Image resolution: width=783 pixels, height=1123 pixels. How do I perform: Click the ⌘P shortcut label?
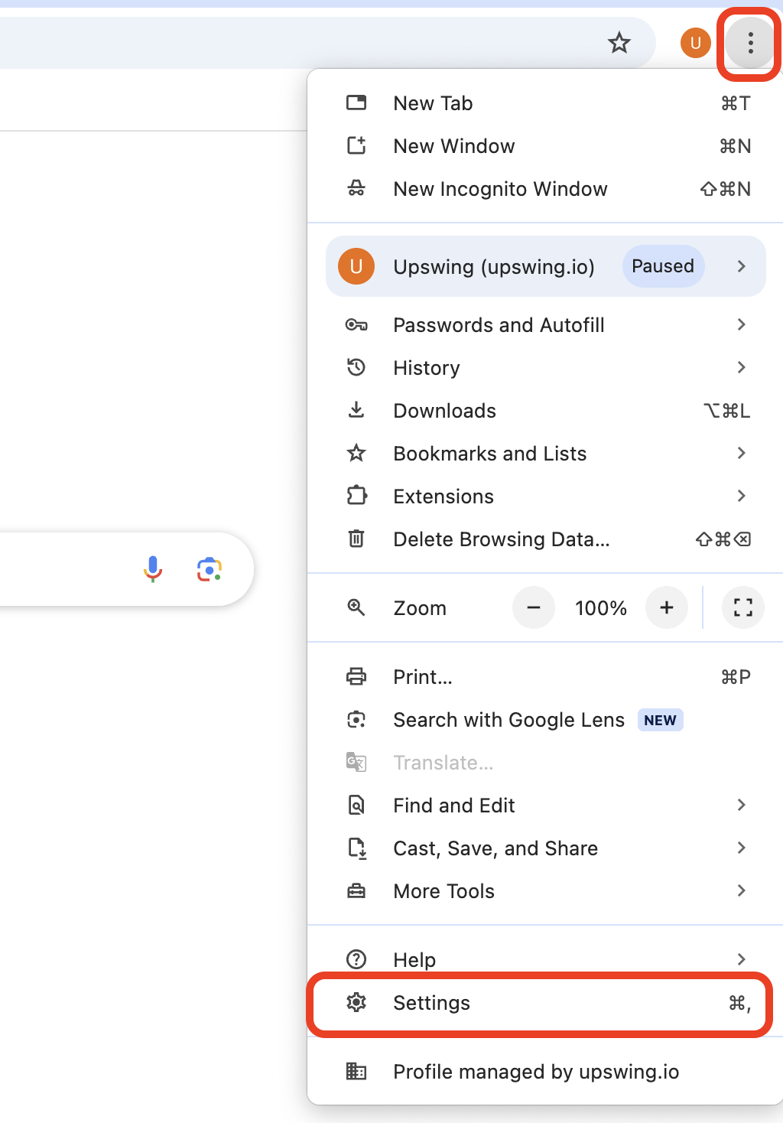click(x=736, y=677)
